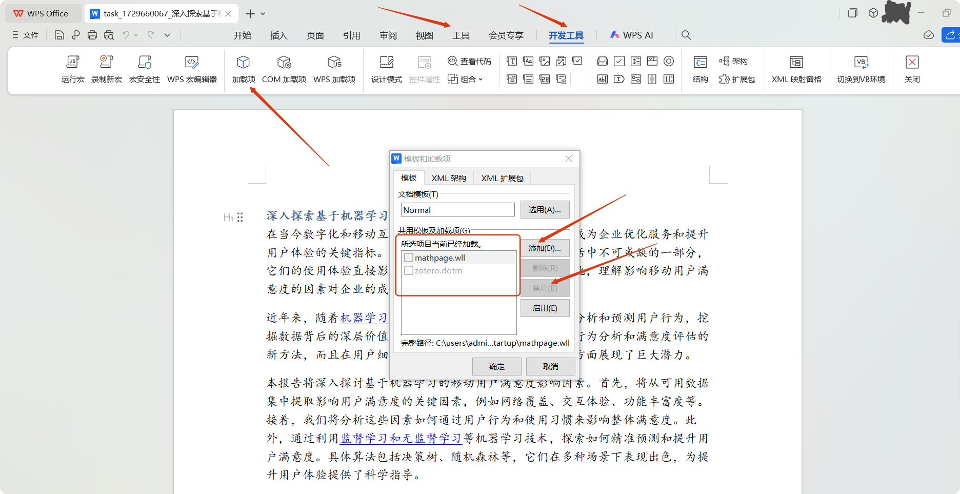Viewport: 960px width, 494px height.
Task: Select the 模板 tab in dialog
Action: point(409,178)
